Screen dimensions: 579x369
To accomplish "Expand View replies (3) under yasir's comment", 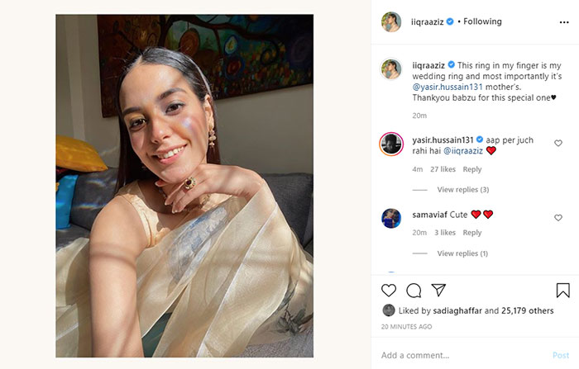I will coord(463,190).
